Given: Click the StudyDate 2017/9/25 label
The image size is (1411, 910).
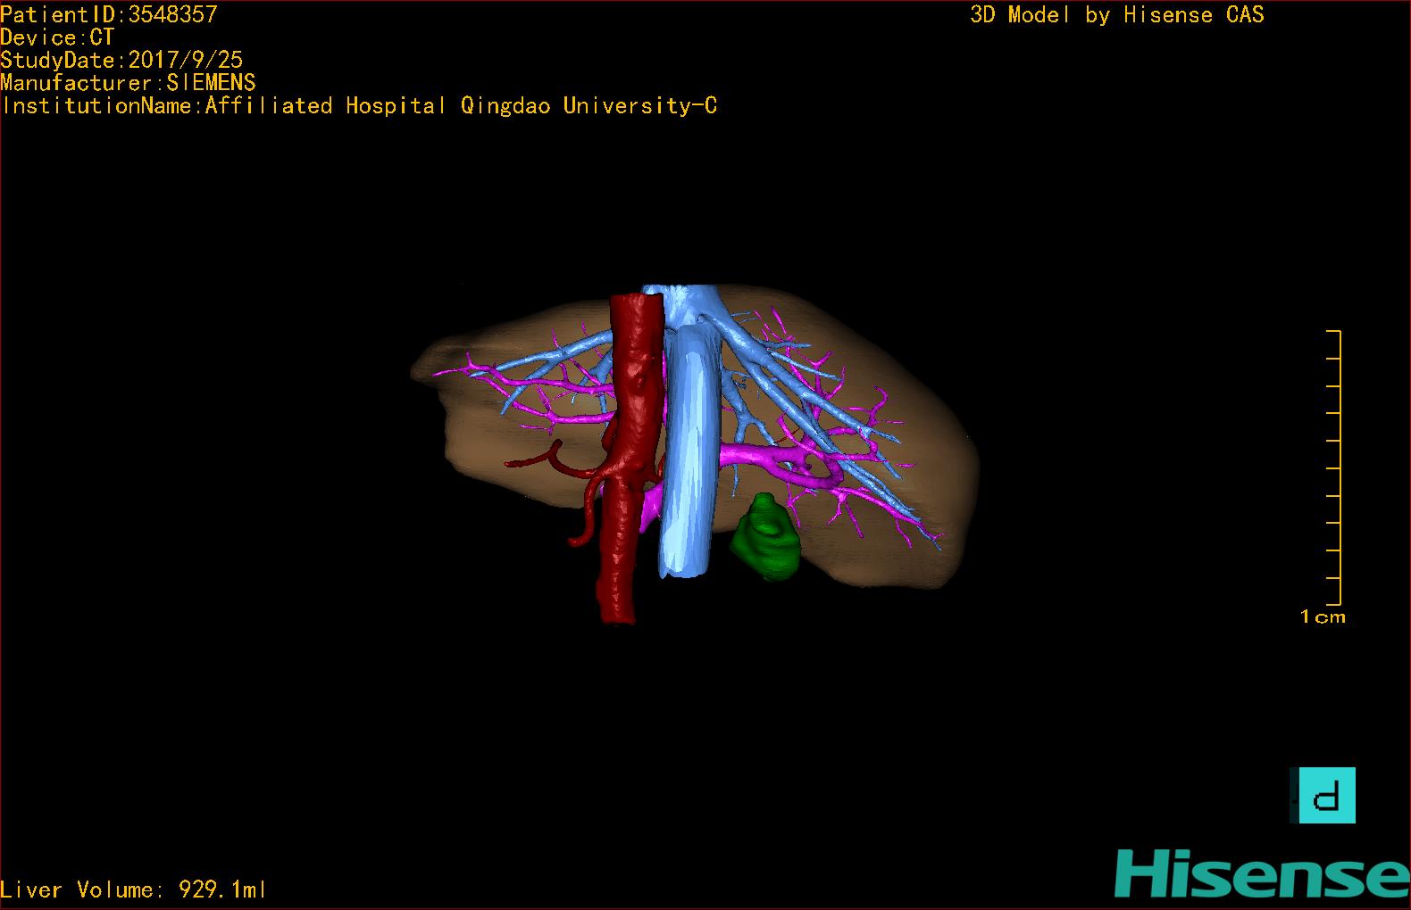Looking at the screenshot, I should (121, 60).
